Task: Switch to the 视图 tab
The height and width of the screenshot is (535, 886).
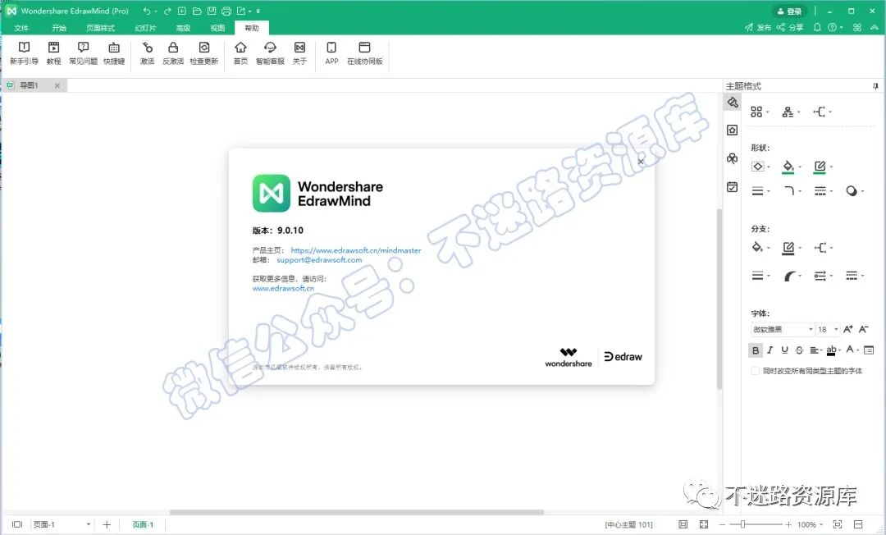Action: coord(217,28)
